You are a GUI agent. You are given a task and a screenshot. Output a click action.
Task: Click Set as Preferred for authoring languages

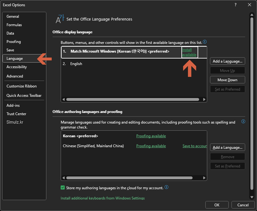point(227,166)
